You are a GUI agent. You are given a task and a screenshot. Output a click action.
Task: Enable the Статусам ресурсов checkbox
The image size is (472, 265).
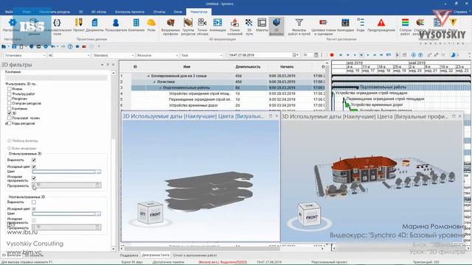(x=10, y=103)
